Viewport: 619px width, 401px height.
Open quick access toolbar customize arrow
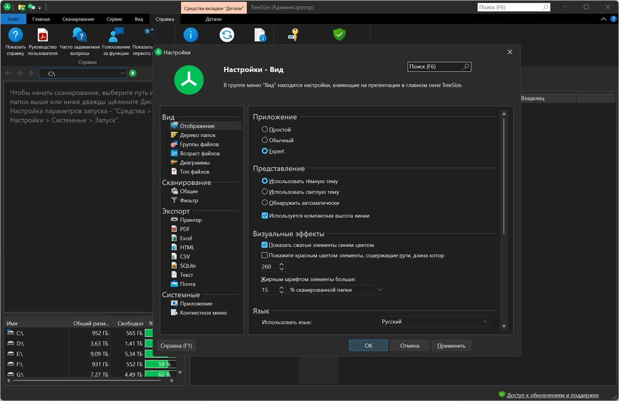point(40,8)
